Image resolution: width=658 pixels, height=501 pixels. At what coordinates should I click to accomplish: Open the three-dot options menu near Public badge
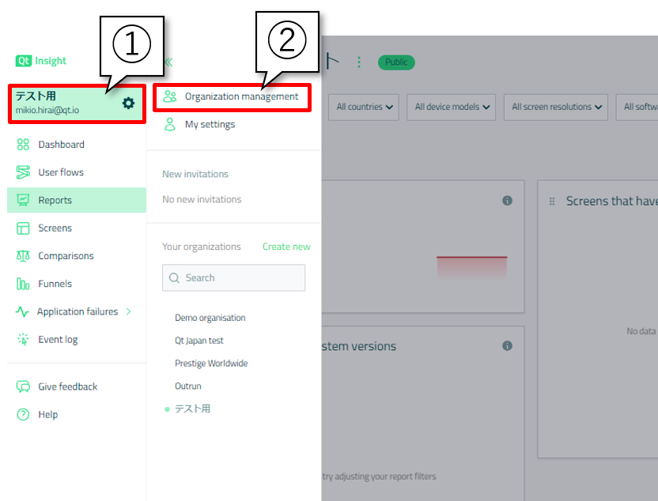click(x=359, y=62)
